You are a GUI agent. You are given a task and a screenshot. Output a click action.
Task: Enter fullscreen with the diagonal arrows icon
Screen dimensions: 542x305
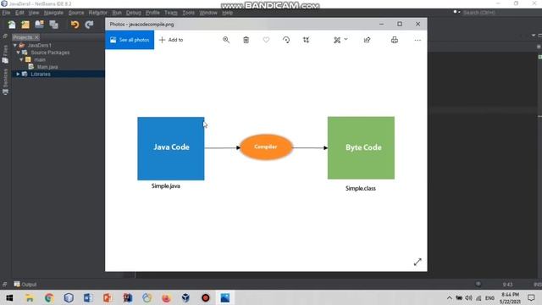418,262
